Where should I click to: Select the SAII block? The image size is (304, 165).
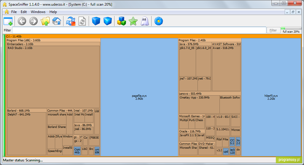tap(235, 120)
